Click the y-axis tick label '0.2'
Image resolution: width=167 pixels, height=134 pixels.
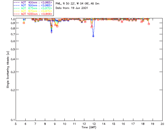tap(13, 90)
